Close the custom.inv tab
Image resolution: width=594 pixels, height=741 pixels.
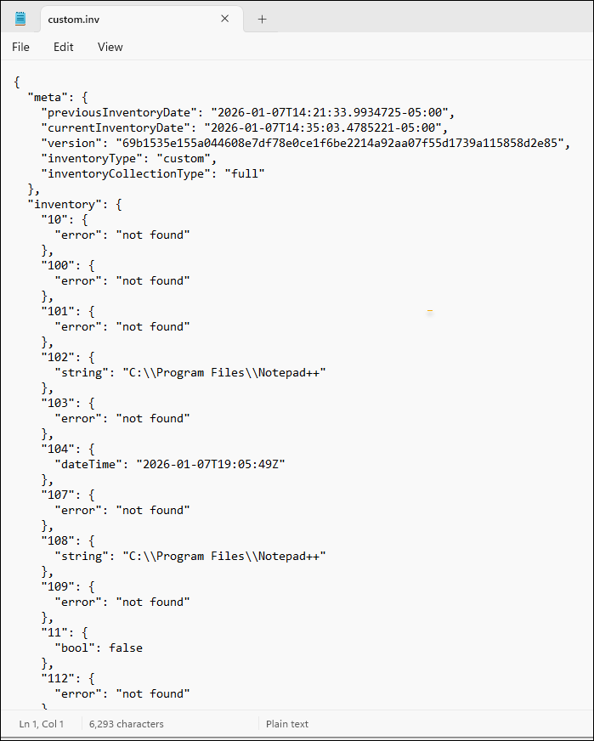point(225,19)
